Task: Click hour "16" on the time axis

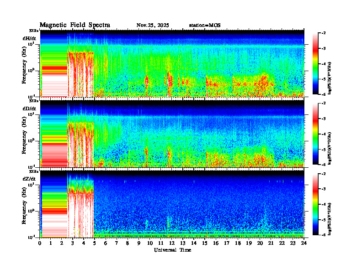Action: [216, 243]
